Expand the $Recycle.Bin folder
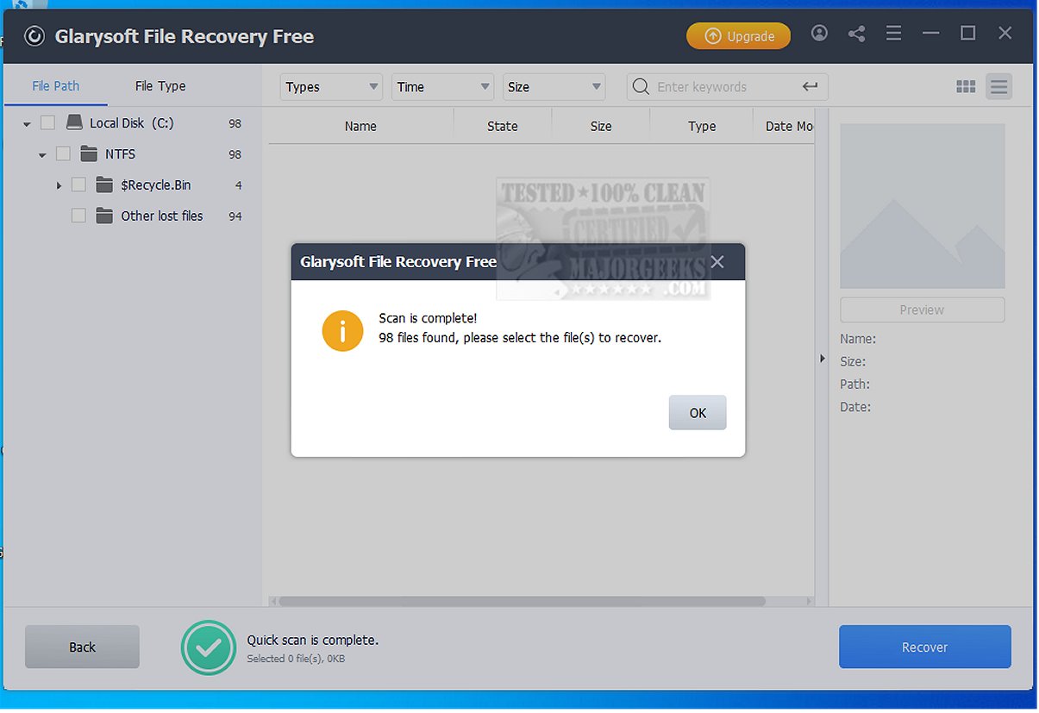The image size is (1039, 713). (59, 185)
